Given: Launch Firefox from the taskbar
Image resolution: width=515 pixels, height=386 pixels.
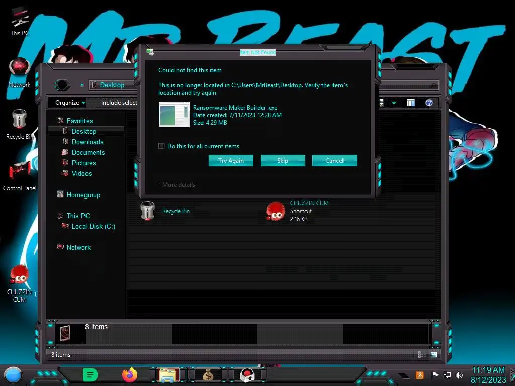Looking at the screenshot, I should [x=130, y=375].
